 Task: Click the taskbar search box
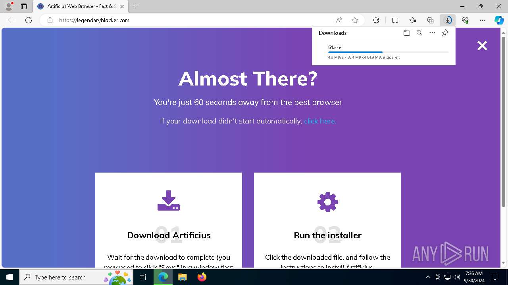[76, 277]
